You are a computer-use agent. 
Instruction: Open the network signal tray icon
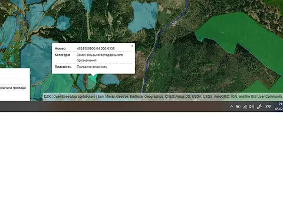click(245, 107)
